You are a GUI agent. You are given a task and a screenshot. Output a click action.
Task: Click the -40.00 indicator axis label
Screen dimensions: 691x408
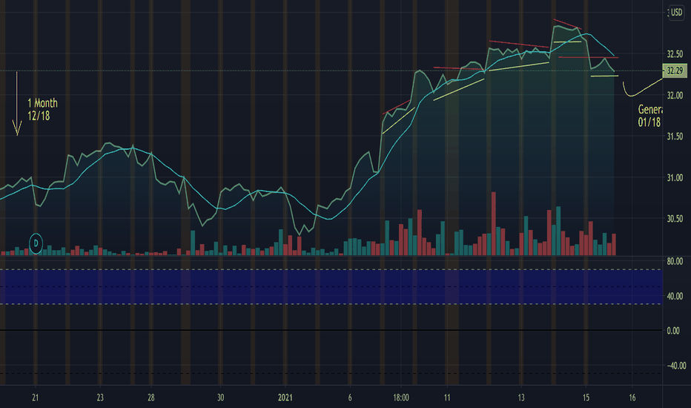click(x=676, y=366)
